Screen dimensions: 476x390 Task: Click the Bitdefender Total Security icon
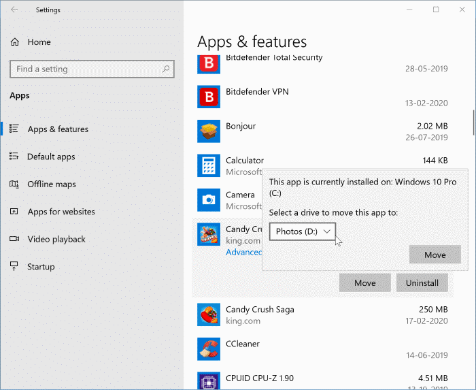click(209, 64)
